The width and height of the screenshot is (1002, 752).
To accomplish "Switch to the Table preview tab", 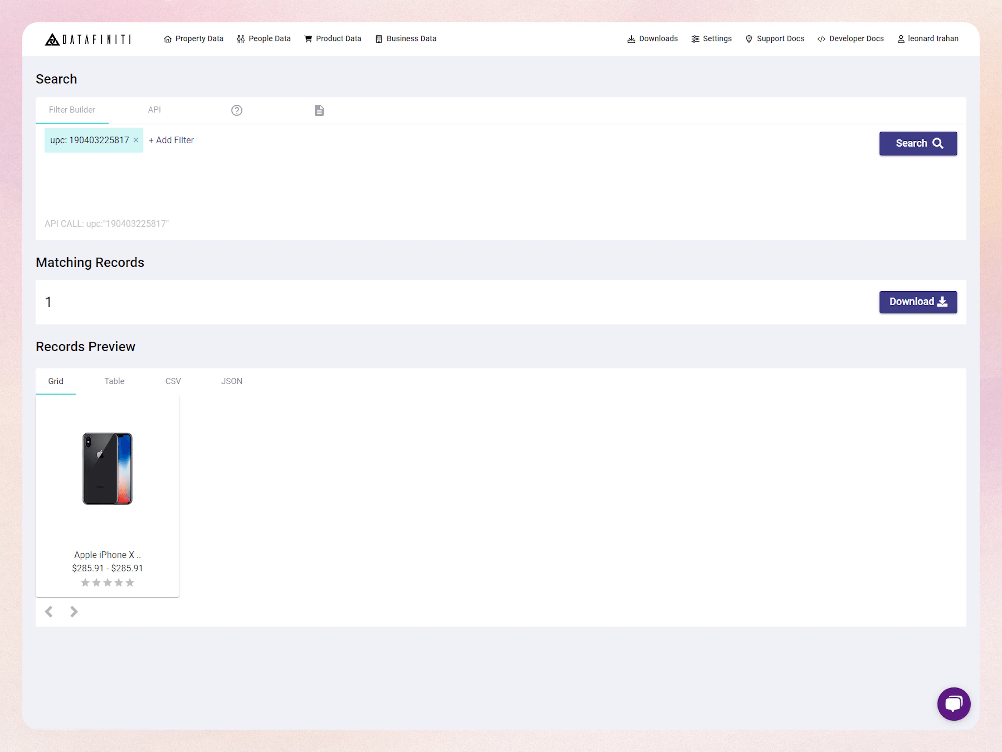I will (x=114, y=381).
